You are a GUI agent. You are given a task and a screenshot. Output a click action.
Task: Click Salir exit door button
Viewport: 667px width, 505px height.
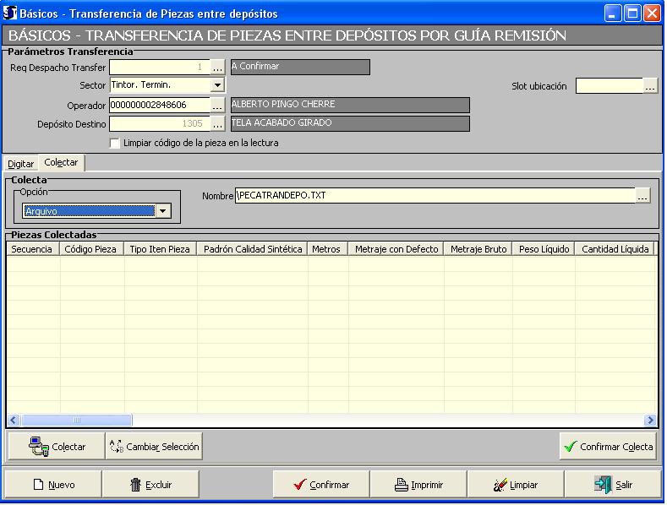coord(613,485)
